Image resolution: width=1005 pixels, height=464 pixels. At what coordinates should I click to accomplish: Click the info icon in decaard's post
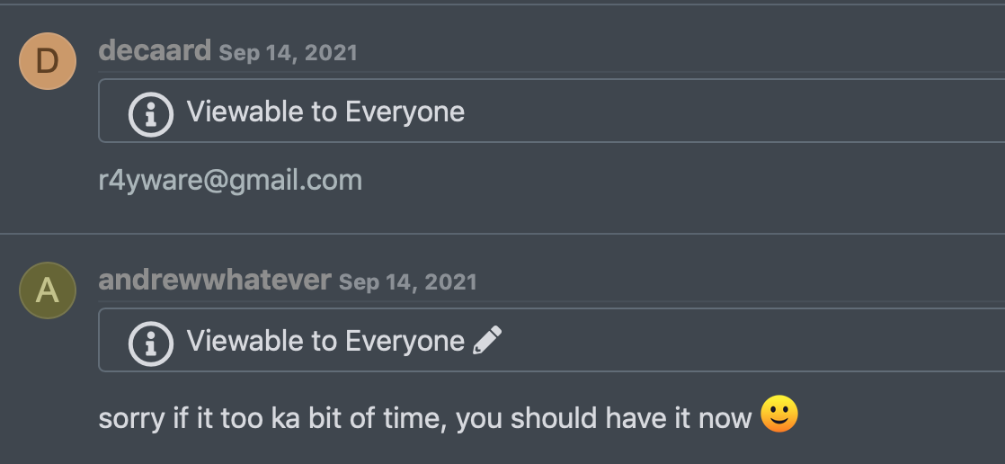point(151,115)
